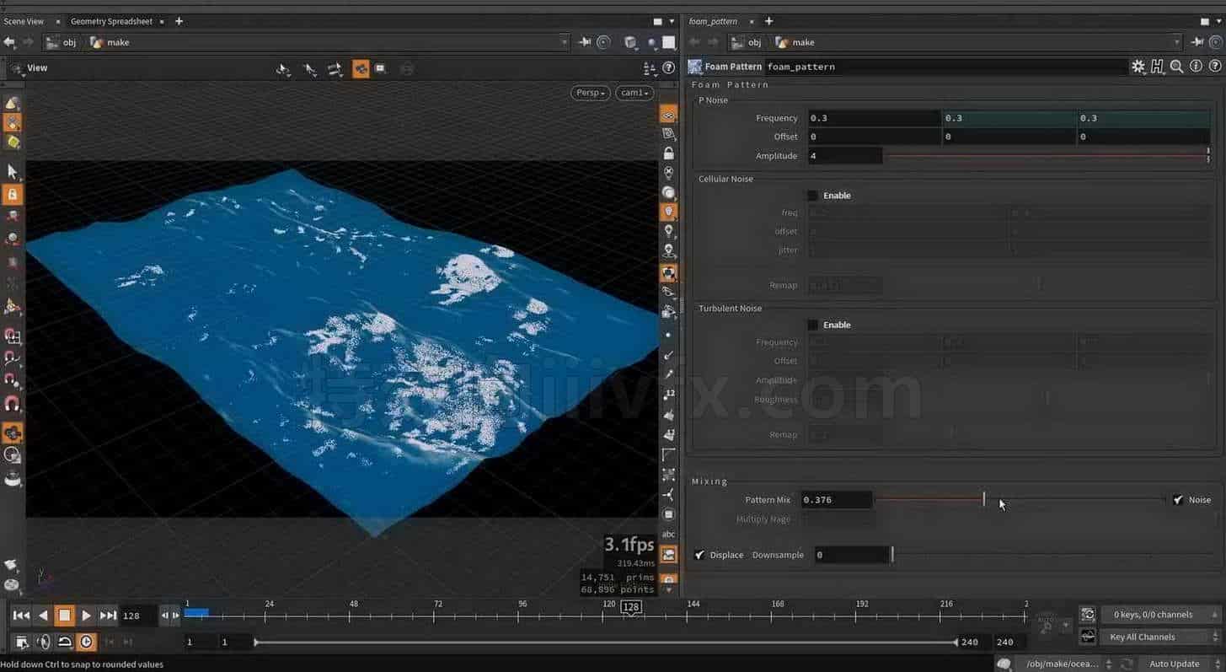Image resolution: width=1226 pixels, height=672 pixels.
Task: Add a new pane tab beside Geometry Spreadsheet
Action: [x=179, y=21]
